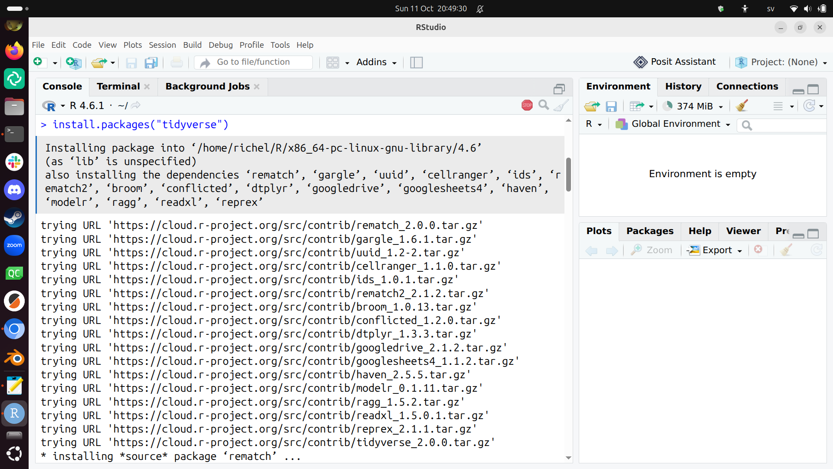
Task: Expand the Addins dropdown
Action: click(377, 62)
